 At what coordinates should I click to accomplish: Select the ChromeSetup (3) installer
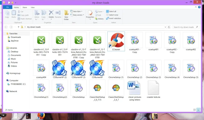click(153, 68)
